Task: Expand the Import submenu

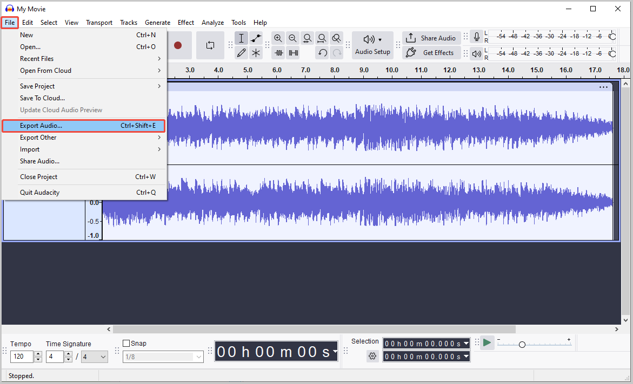Action: (84, 149)
